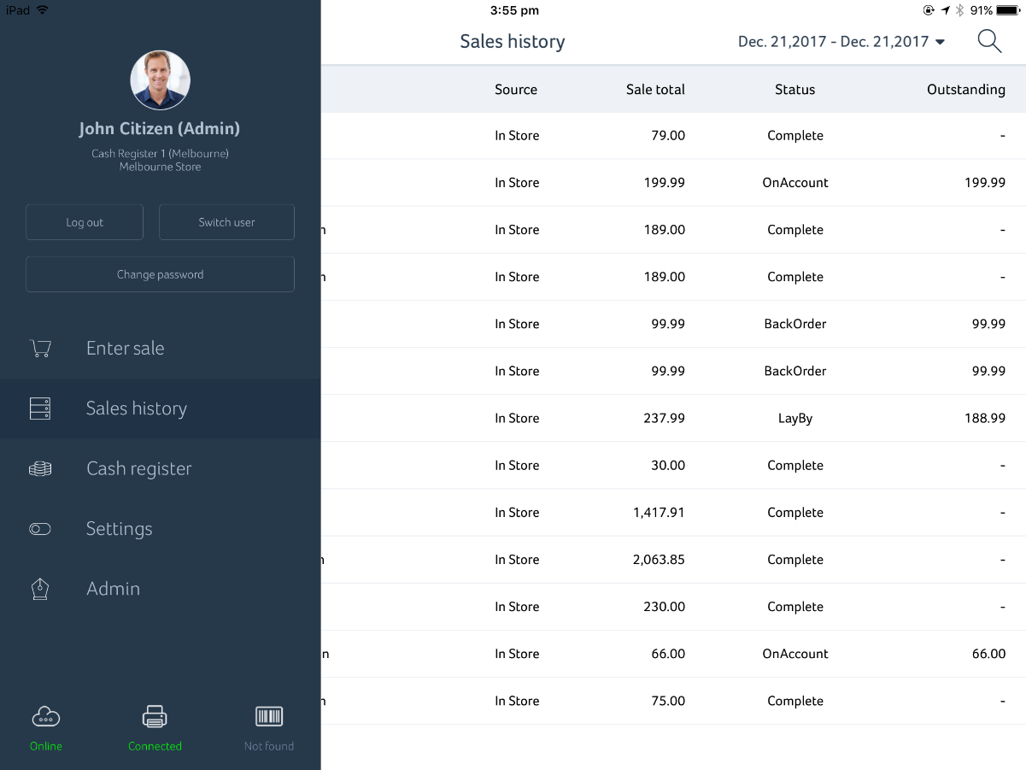Click the Cash register coins icon

coord(40,468)
